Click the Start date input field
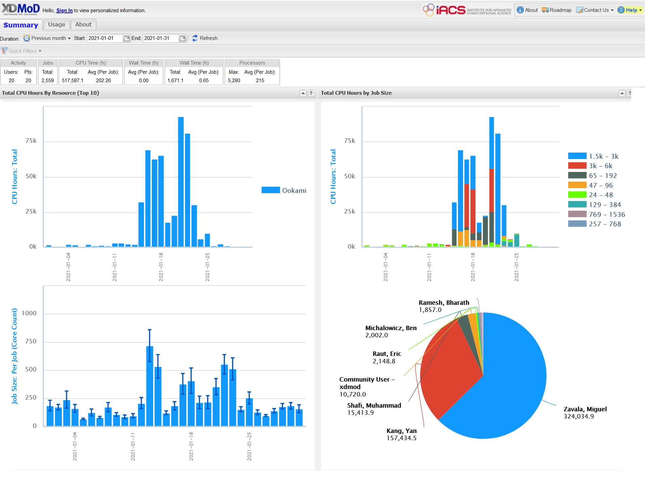This screenshot has width=645, height=478. 104,38
